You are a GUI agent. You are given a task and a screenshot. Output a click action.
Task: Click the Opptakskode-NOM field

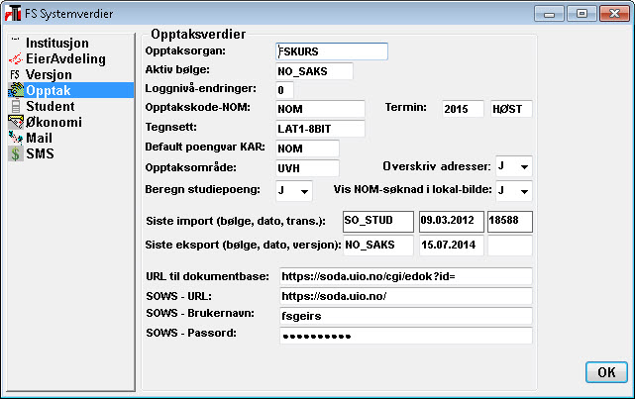pyautogui.click(x=320, y=109)
